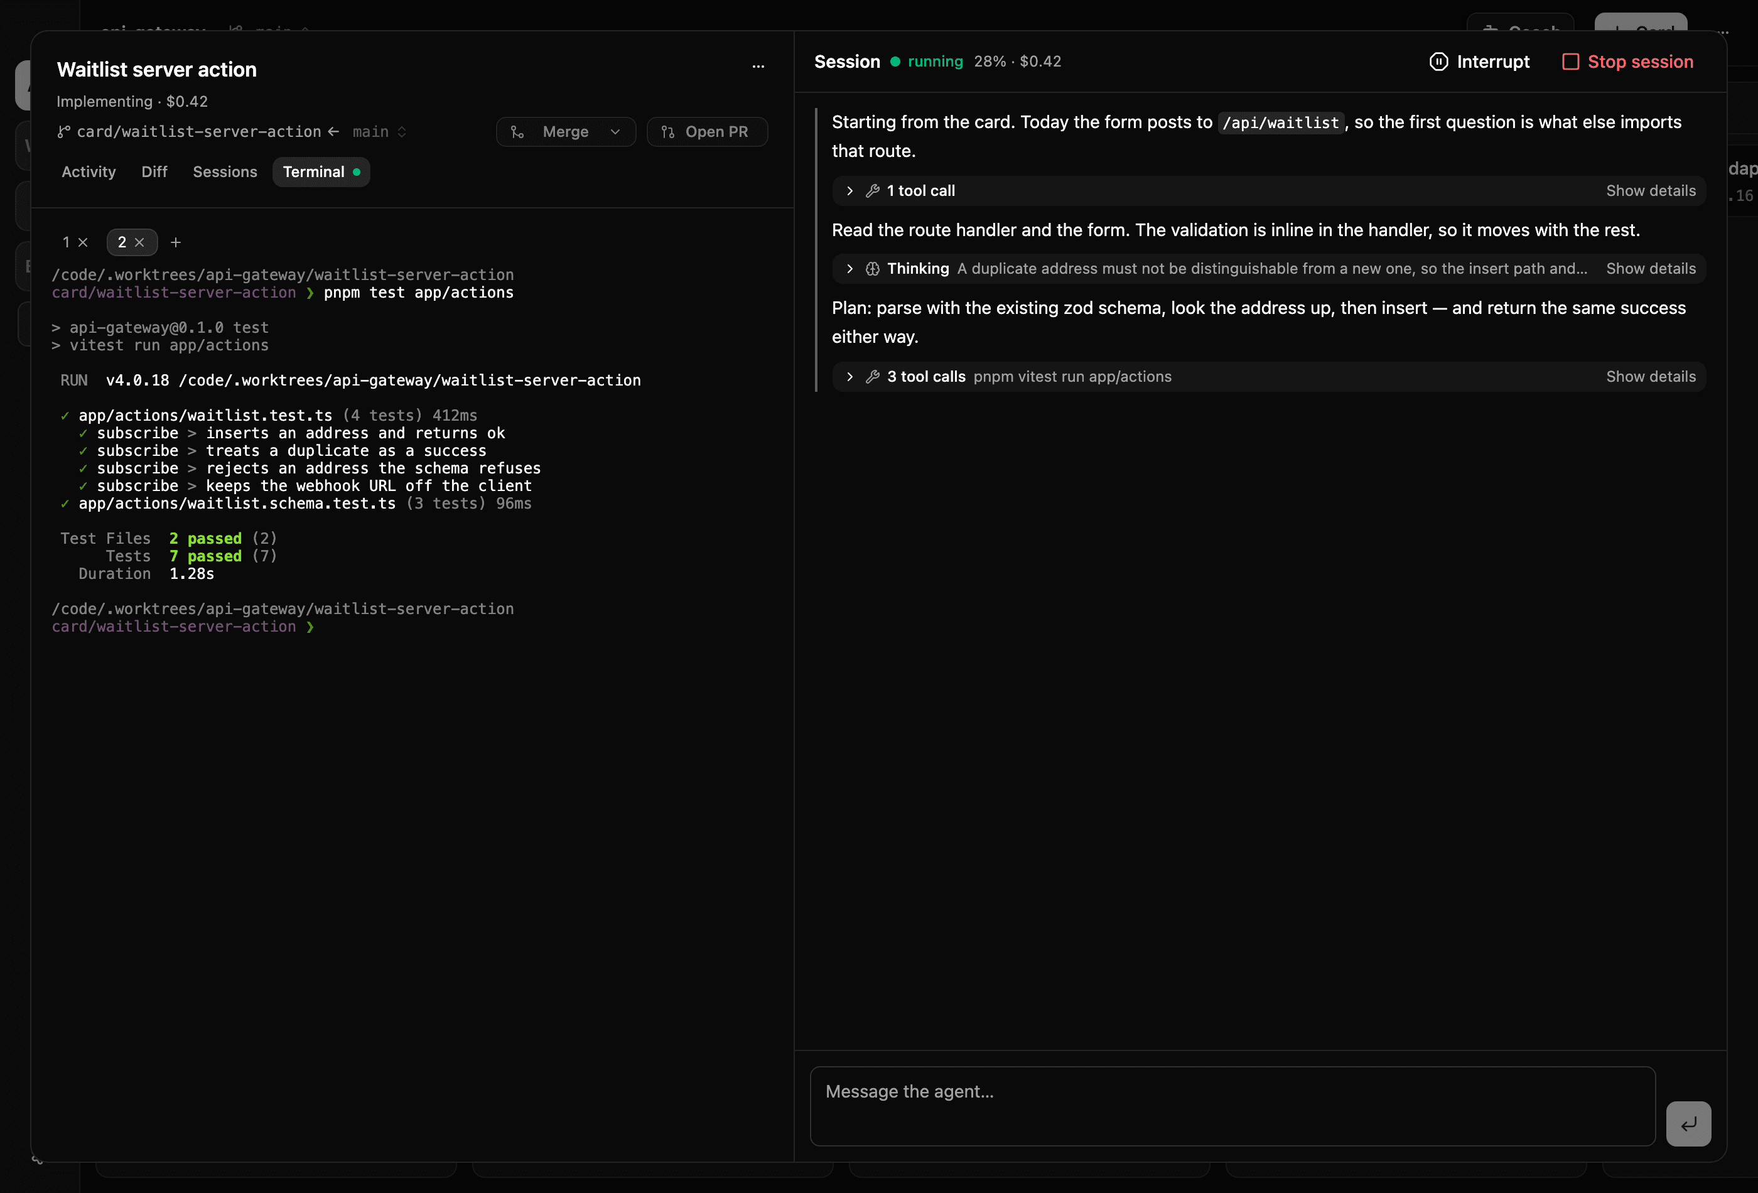The image size is (1758, 1193).
Task: Open the card options ellipsis menu
Action: [758, 67]
